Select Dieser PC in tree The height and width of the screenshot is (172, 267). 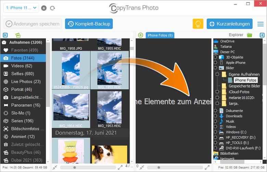(x=227, y=52)
